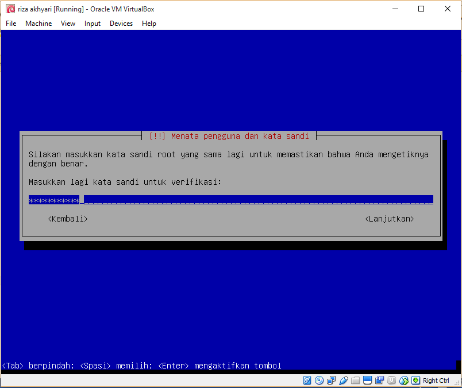The height and width of the screenshot is (388, 462).
Task: Click the video capture status icon
Action: [x=379, y=381]
